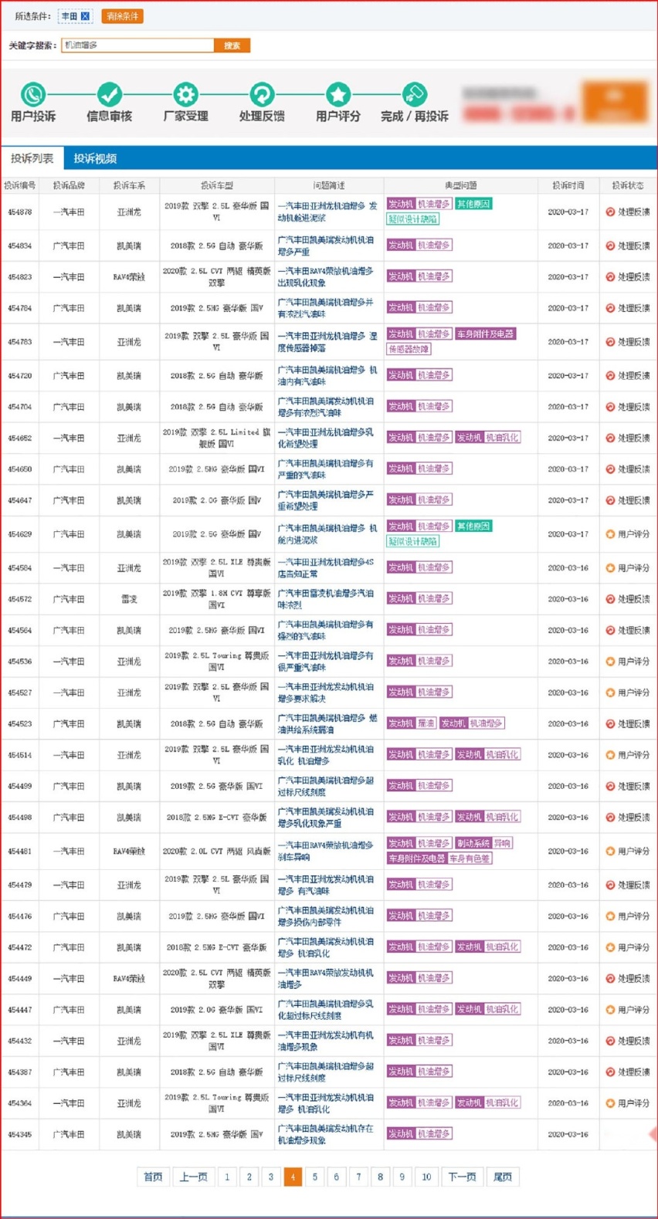Click 处理反馈 status icon for complaint 454387
This screenshot has height=1219, width=658.
(610, 1072)
